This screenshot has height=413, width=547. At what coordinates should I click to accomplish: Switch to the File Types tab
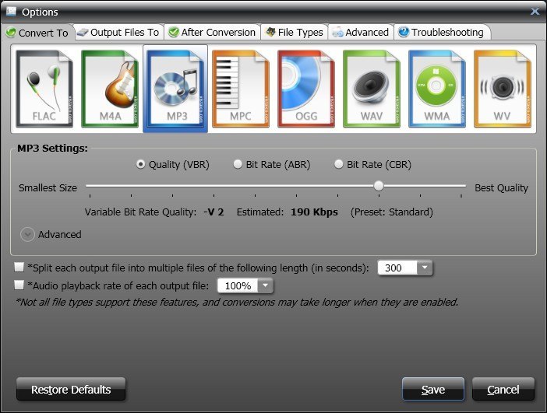295,33
